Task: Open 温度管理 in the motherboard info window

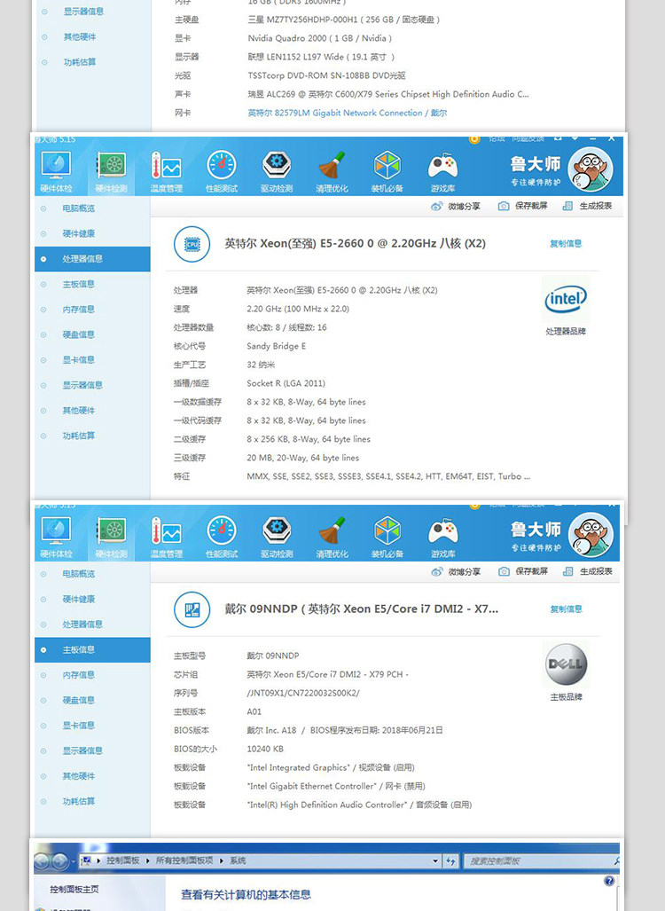Action: click(x=166, y=537)
